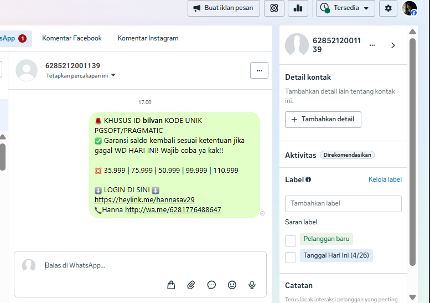Open the wa.me/6281776488647 link
The image size is (430, 303).
[x=173, y=210]
